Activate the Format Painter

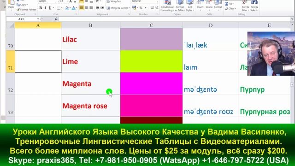[x=26, y=10]
